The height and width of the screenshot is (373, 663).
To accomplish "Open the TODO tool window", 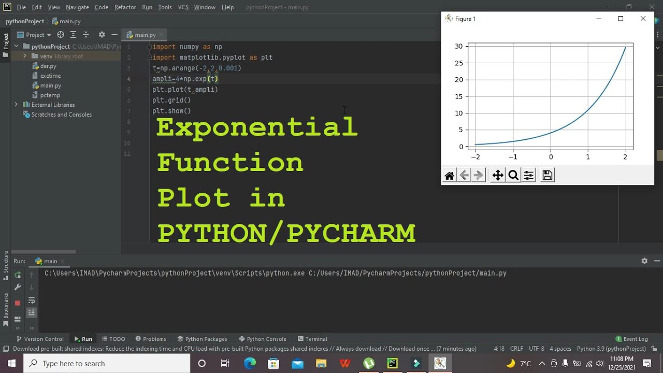I will pos(113,339).
